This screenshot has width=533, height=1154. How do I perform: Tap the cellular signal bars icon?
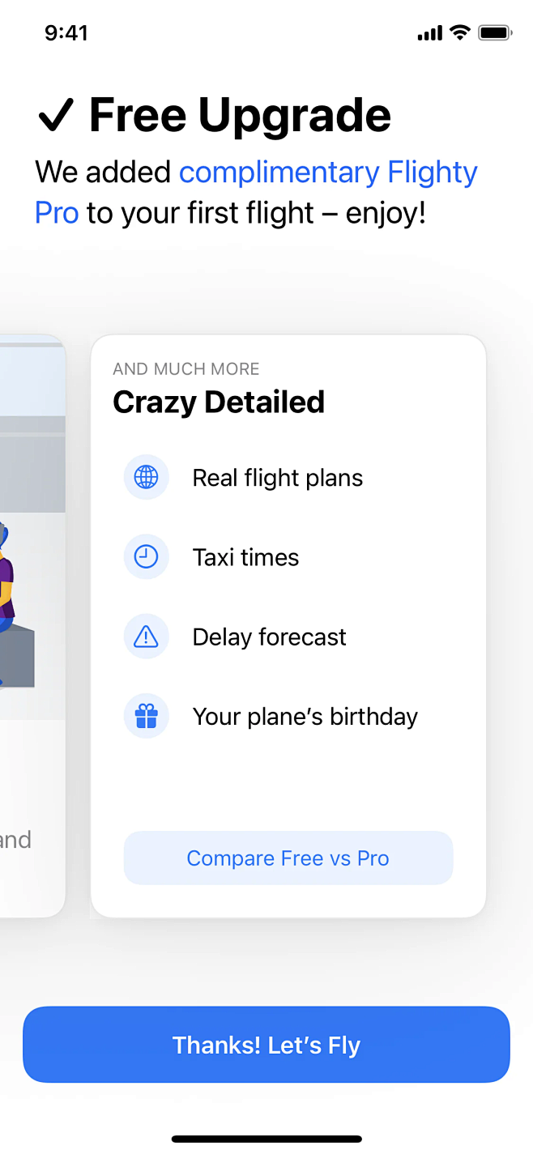point(429,34)
